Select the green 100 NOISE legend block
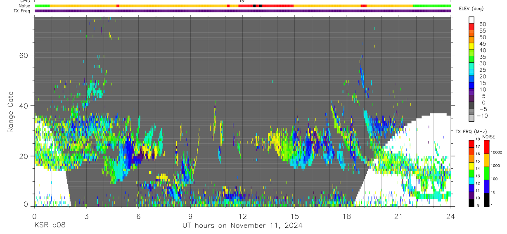 tap(486, 173)
